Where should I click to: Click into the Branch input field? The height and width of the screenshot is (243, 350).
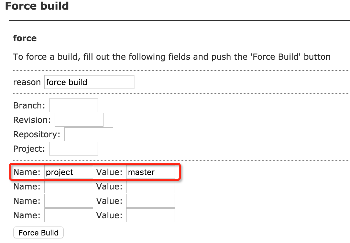tap(73, 105)
